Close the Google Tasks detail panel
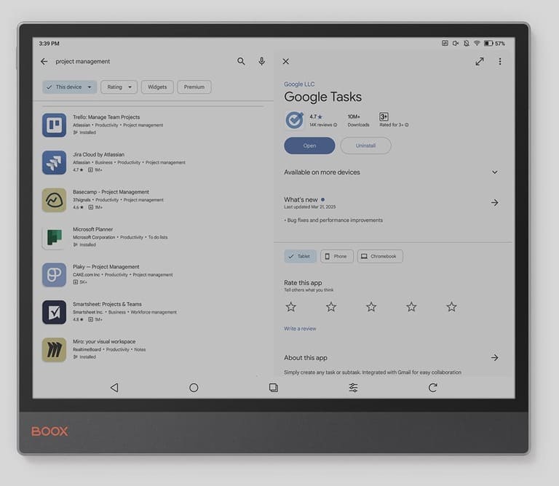Viewport: 559px width, 486px height. coord(285,62)
